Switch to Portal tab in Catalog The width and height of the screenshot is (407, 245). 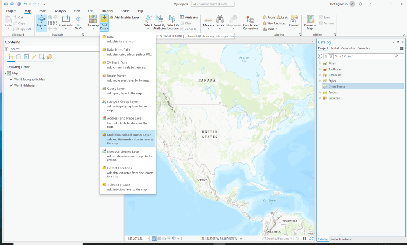point(335,48)
